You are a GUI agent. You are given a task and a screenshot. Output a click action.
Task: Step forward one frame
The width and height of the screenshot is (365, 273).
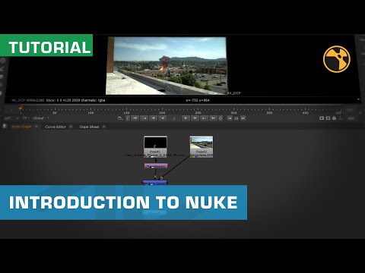195,118
